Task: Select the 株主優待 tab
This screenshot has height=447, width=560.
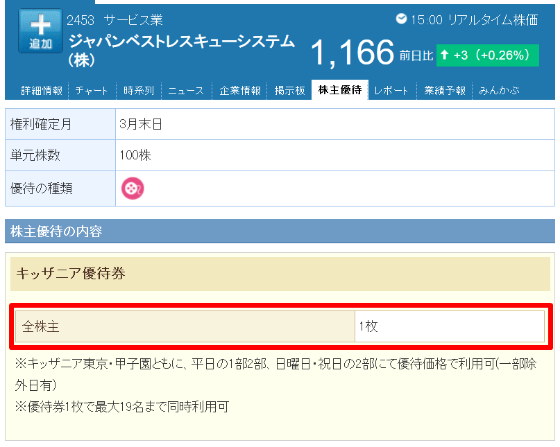Action: [339, 90]
